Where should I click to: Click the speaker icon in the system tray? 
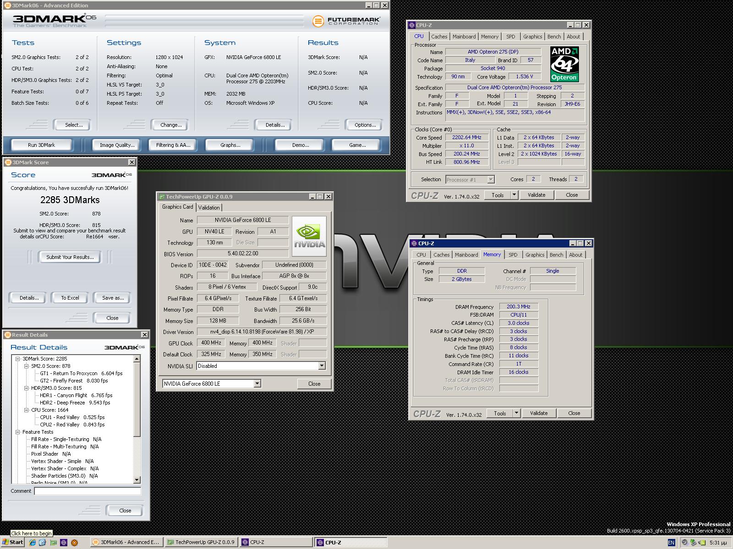pyautogui.click(x=684, y=543)
